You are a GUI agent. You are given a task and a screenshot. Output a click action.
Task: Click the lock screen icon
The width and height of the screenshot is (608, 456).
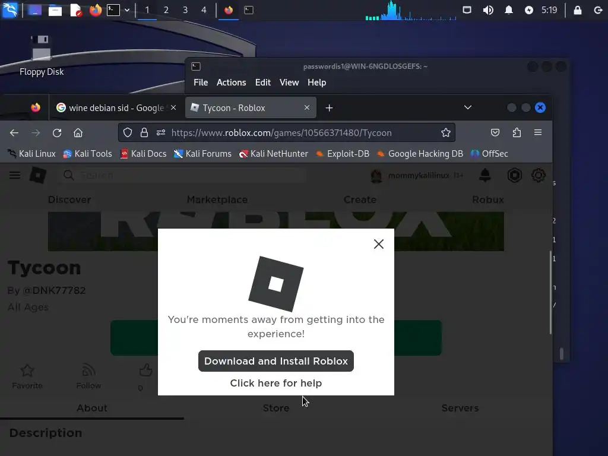(x=578, y=10)
